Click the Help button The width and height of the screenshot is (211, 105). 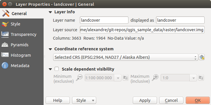58,100
